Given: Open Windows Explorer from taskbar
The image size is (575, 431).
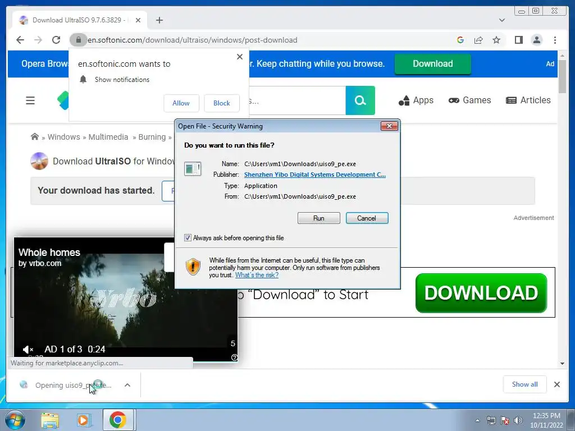Looking at the screenshot, I should click(50, 420).
